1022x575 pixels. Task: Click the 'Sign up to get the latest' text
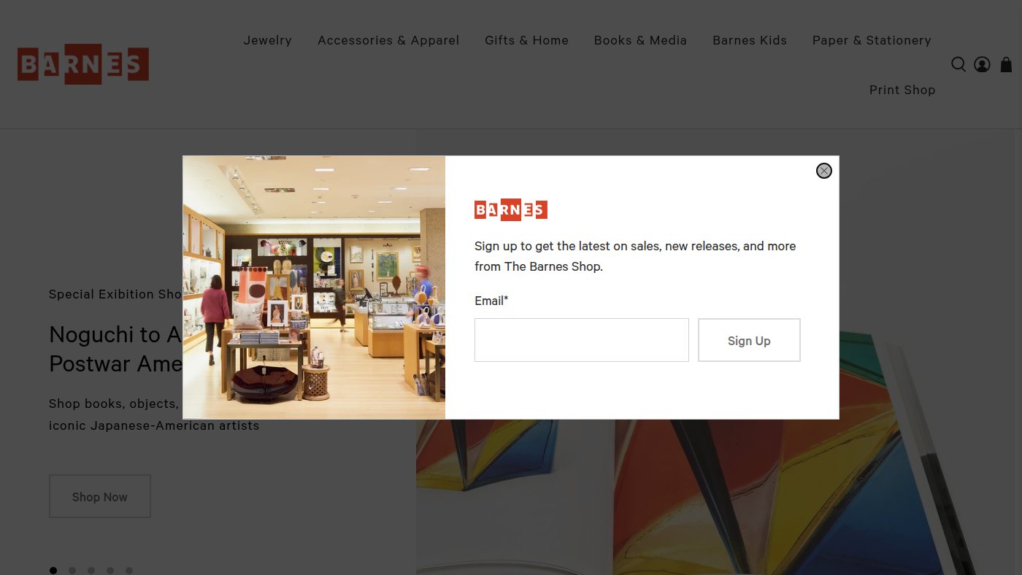(542, 246)
